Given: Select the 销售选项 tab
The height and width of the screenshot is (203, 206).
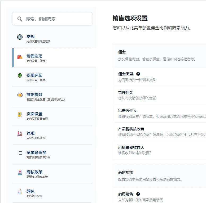Looking at the screenshot, I should [x=54, y=58].
